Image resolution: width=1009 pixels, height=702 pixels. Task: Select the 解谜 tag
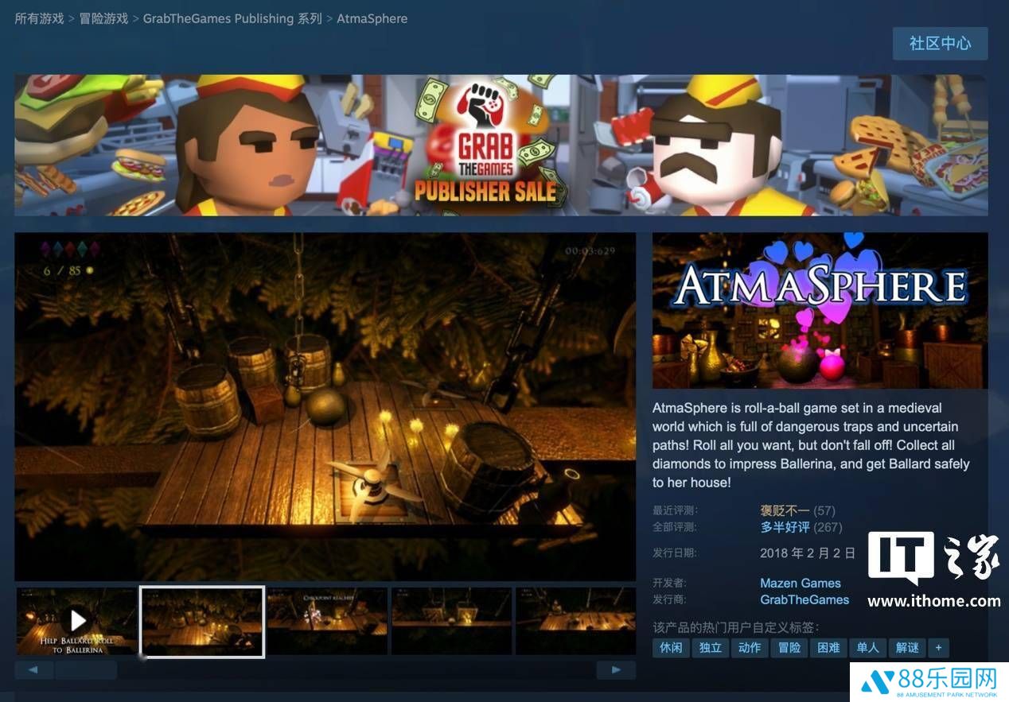(x=907, y=648)
